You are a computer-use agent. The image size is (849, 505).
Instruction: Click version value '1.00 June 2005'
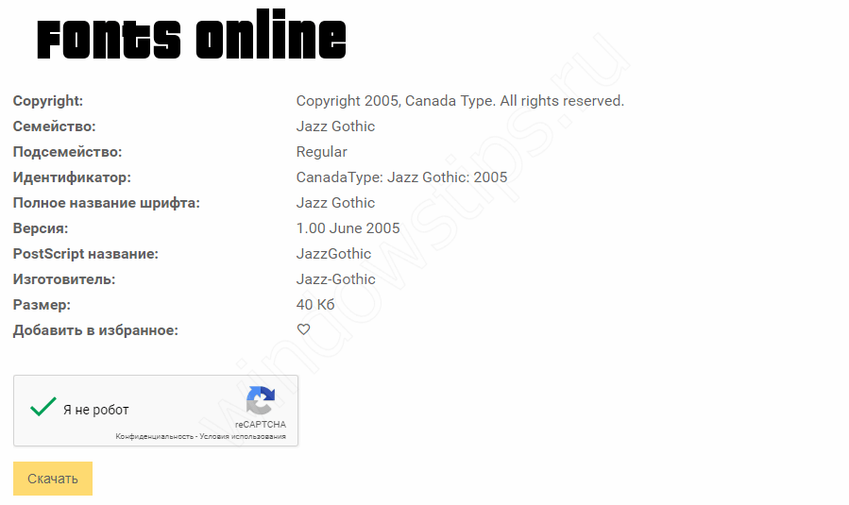(348, 227)
